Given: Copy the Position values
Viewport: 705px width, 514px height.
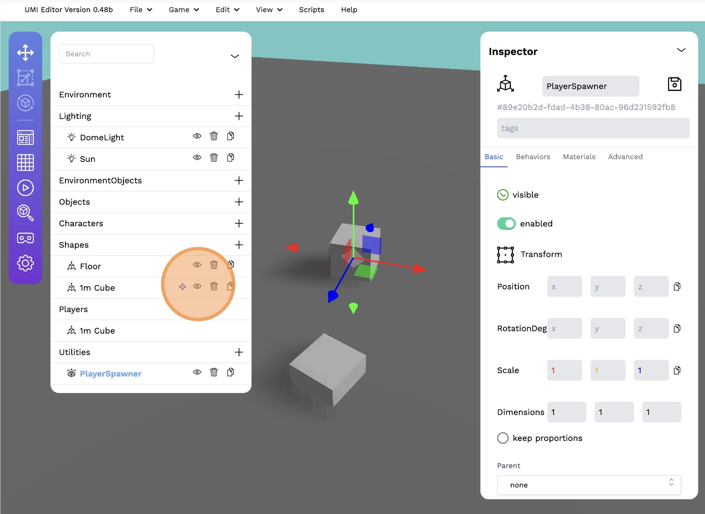Looking at the screenshot, I should point(677,287).
